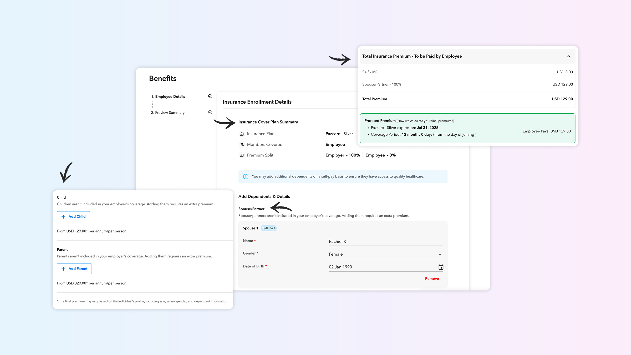Screen dimensions: 631x355
Task: Click the Members Covered people icon
Action: pos(242,145)
